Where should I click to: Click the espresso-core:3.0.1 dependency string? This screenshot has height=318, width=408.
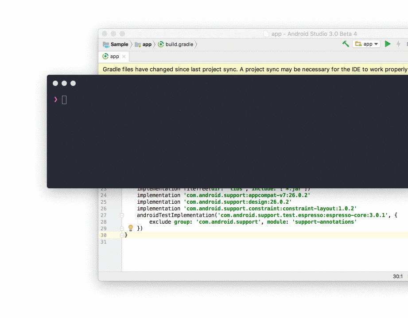[303, 215]
